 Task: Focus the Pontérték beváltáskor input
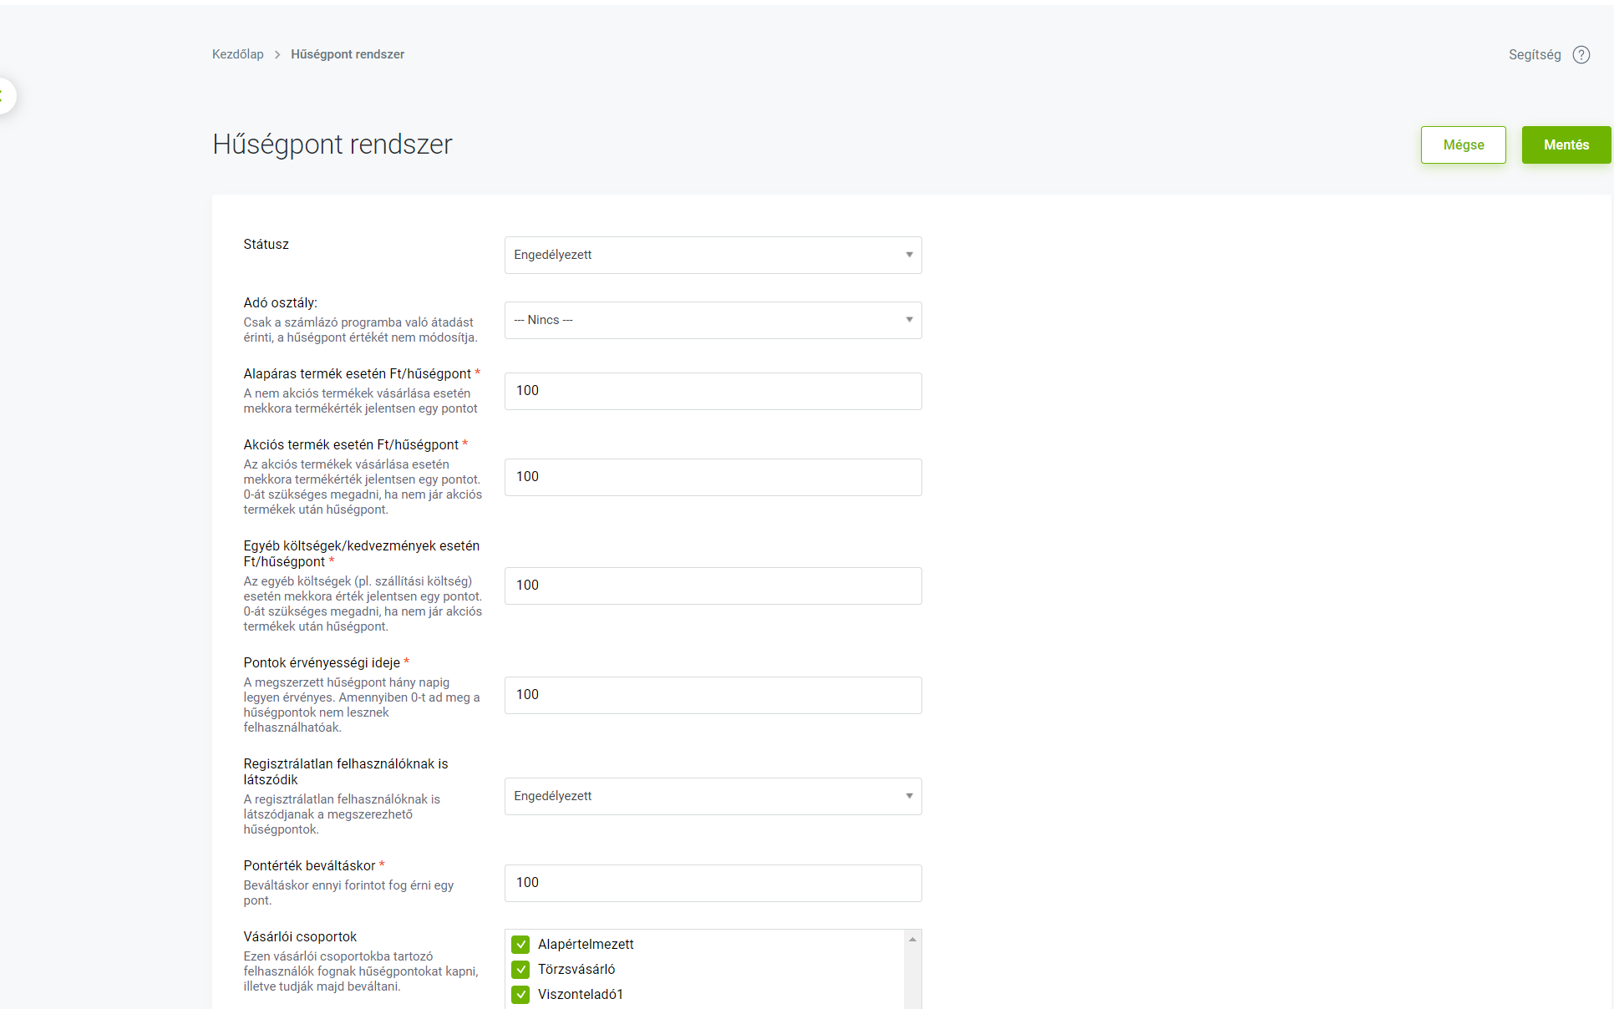(x=713, y=883)
